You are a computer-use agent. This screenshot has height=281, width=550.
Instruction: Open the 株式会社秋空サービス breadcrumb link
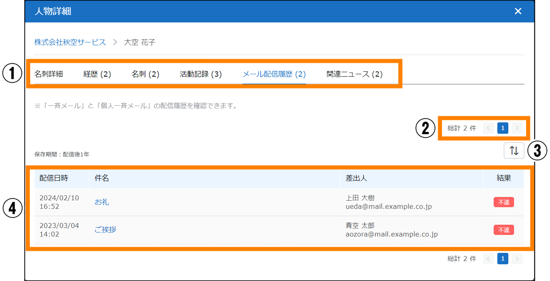pos(70,42)
